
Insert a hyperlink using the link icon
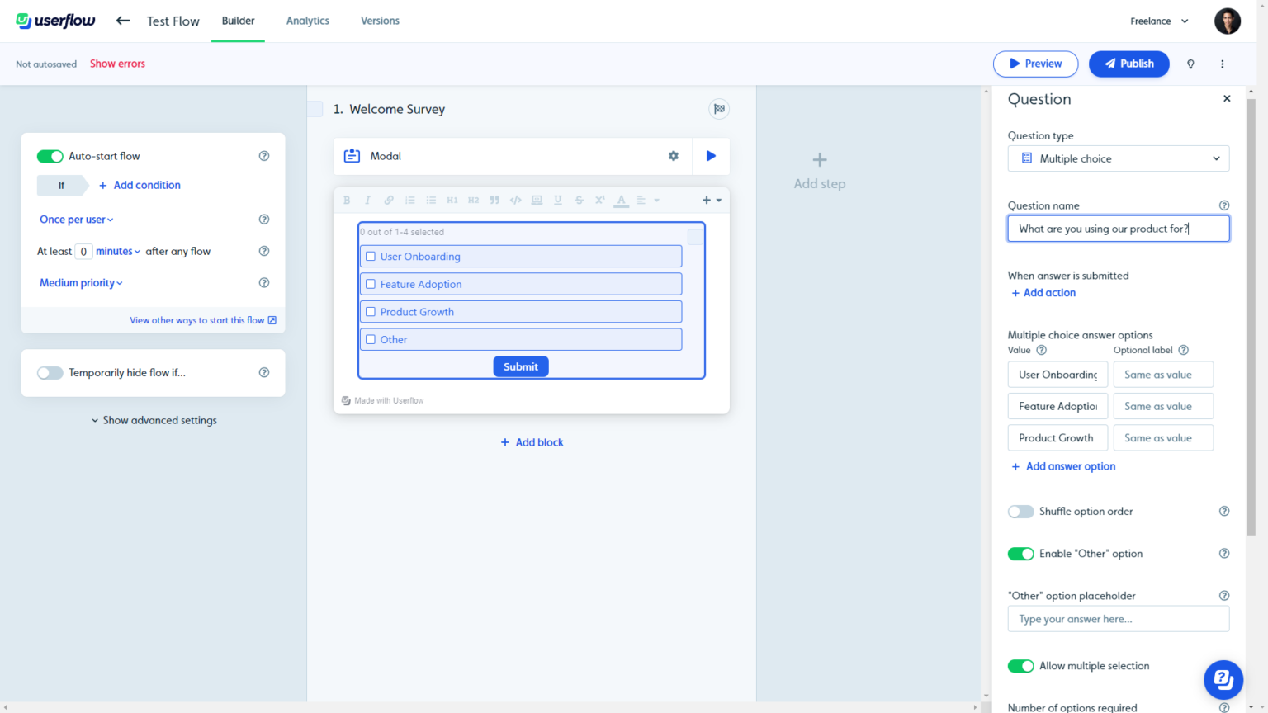coord(388,199)
